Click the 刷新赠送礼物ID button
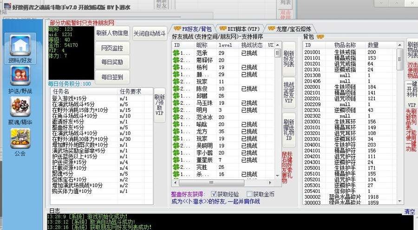The height and width of the screenshot is (230, 418). click(289, 130)
